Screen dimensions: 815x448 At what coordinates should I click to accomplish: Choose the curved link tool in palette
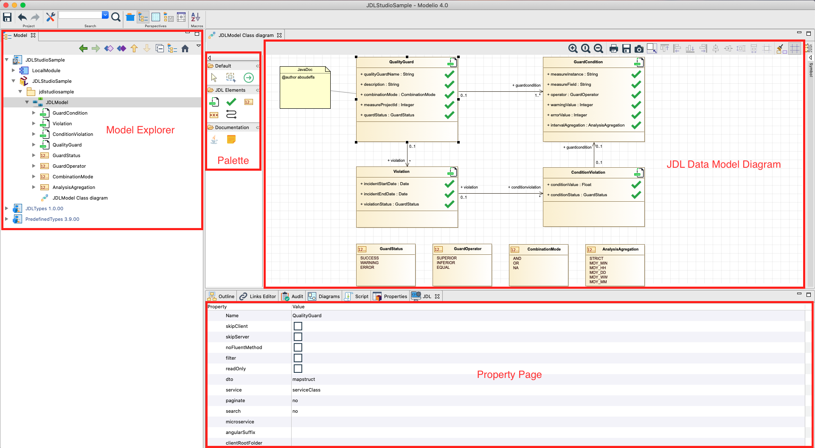231,114
